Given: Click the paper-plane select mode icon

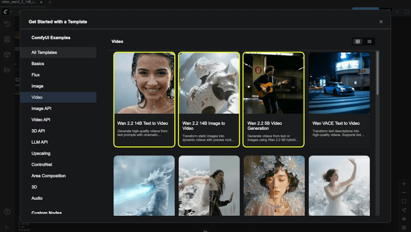Looking at the screenshot, I should 404,210.
